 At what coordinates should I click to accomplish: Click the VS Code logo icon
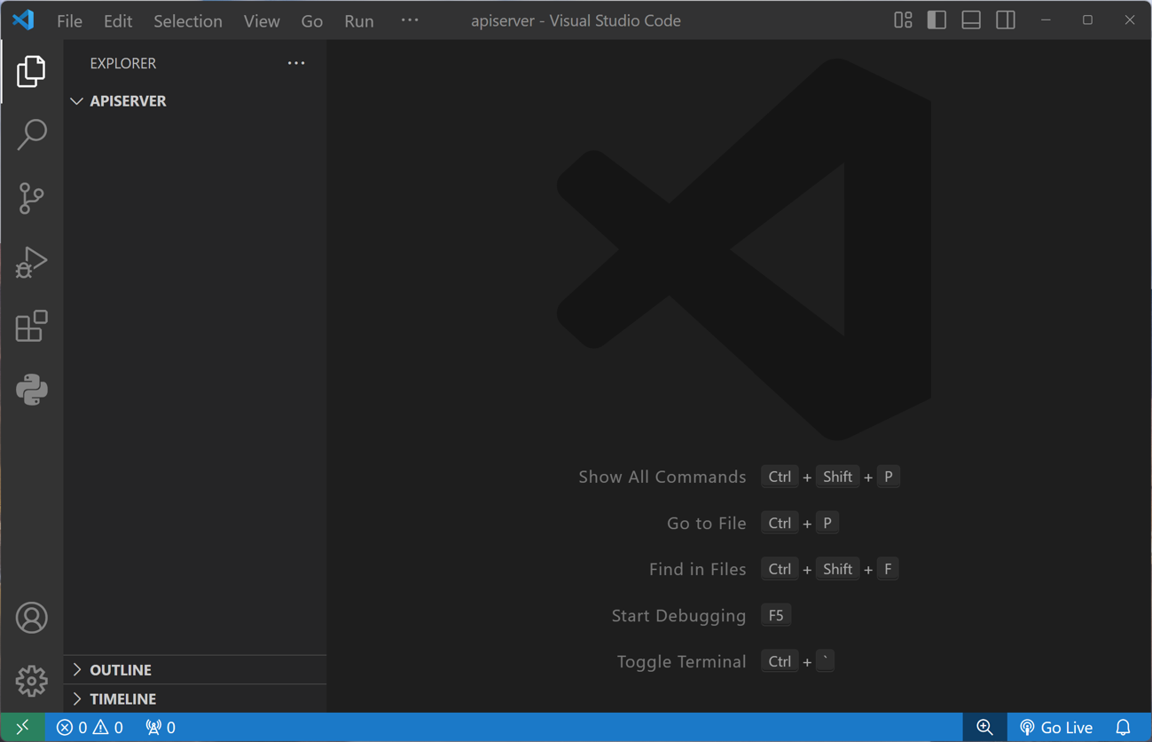(23, 20)
